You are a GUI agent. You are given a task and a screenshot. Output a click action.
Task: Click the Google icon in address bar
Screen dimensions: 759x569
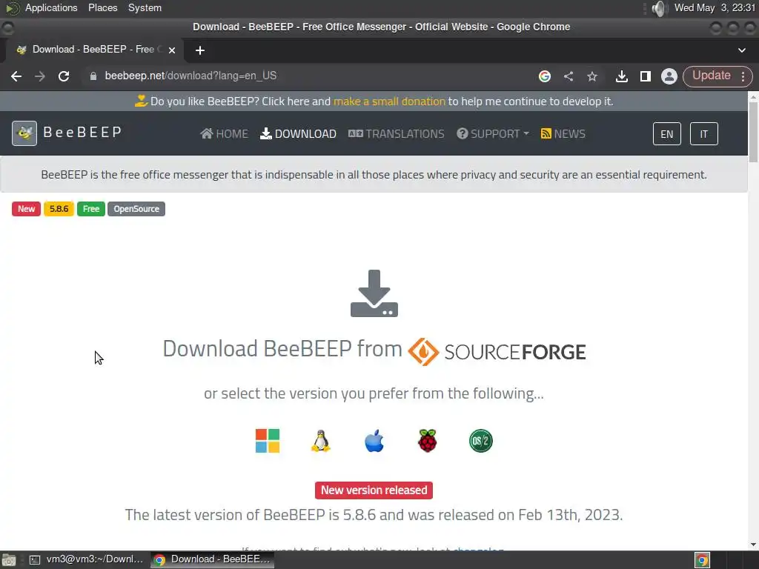coord(545,76)
